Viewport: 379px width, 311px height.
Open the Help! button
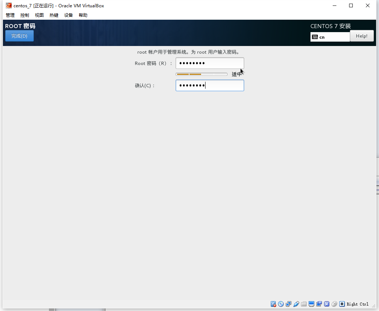click(x=362, y=36)
